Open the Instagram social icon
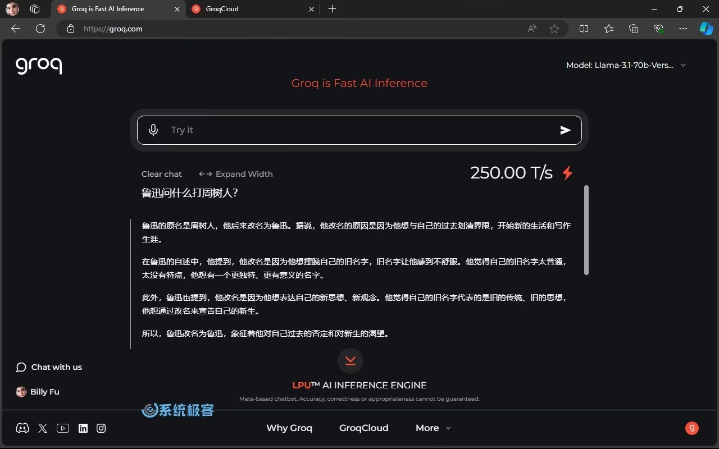The height and width of the screenshot is (449, 719). [101, 428]
